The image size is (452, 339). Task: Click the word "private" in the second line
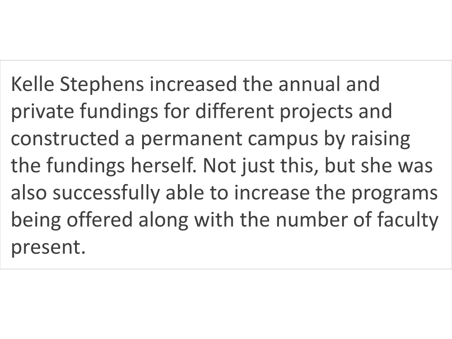pos(43,113)
